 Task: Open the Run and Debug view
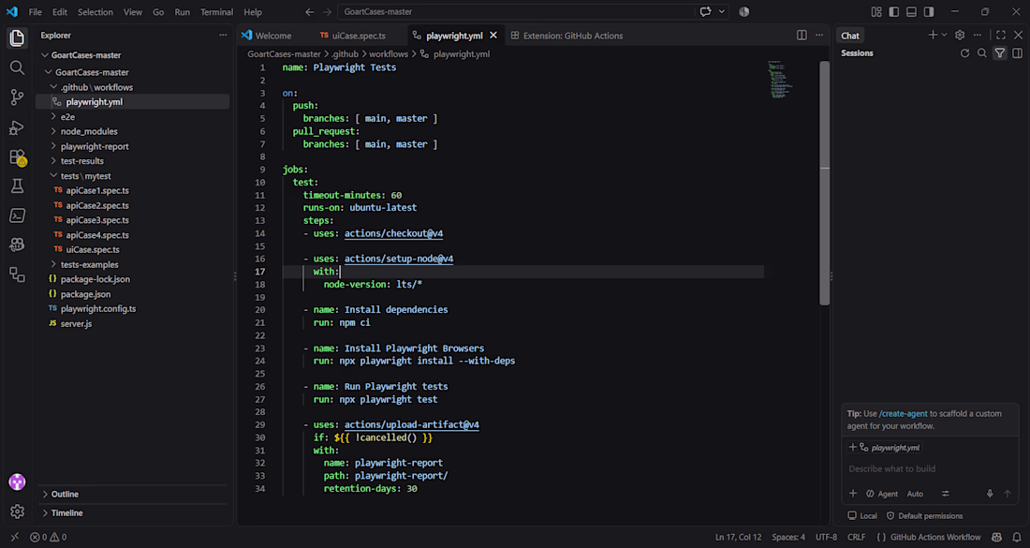click(x=17, y=127)
